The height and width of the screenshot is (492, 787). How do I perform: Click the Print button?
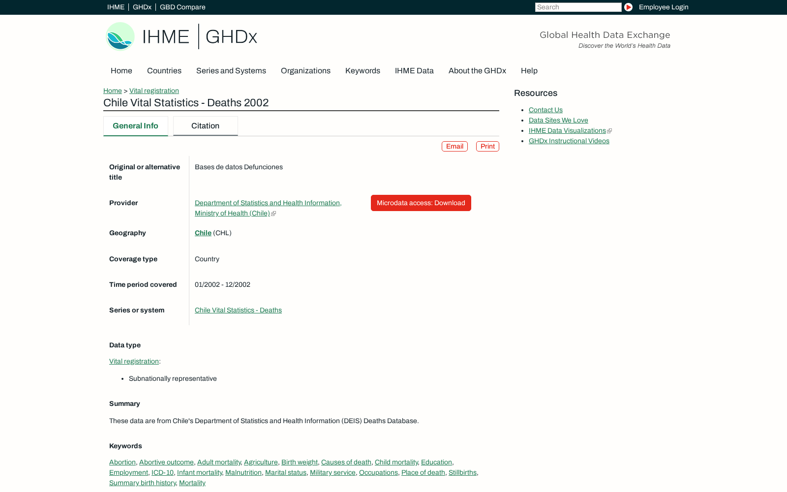(487, 147)
